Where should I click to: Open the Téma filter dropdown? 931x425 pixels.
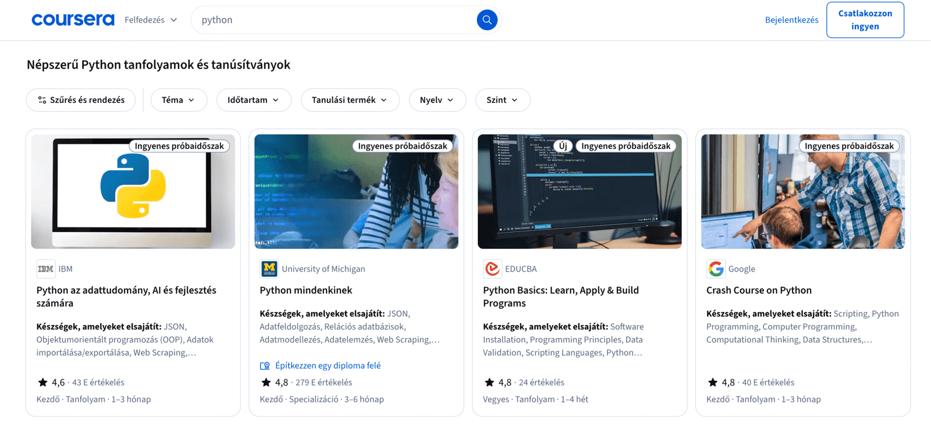click(x=179, y=100)
